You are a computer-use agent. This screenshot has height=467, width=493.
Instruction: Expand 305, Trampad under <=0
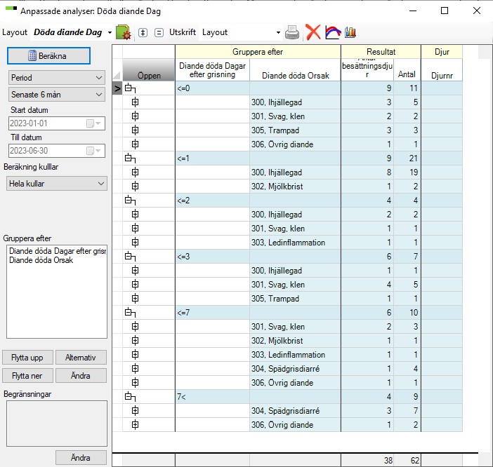136,130
